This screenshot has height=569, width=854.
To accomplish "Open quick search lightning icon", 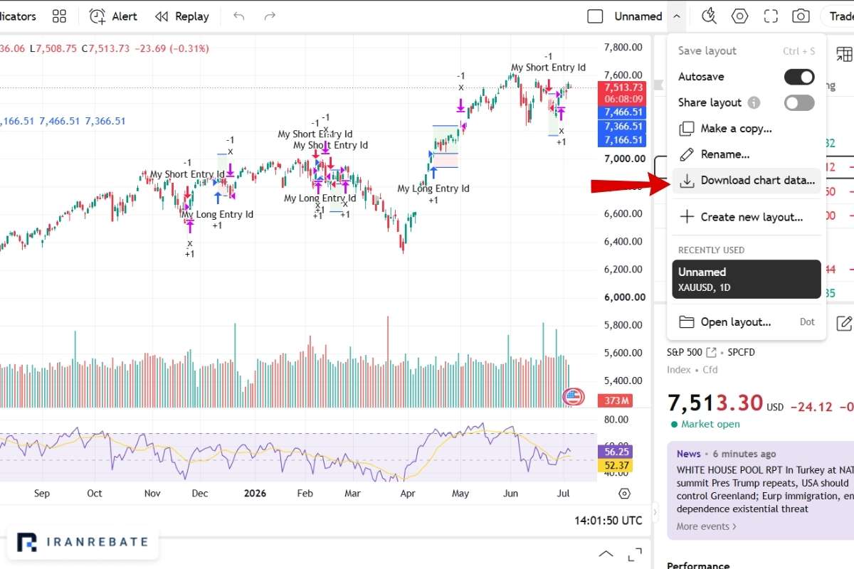I will [x=709, y=16].
